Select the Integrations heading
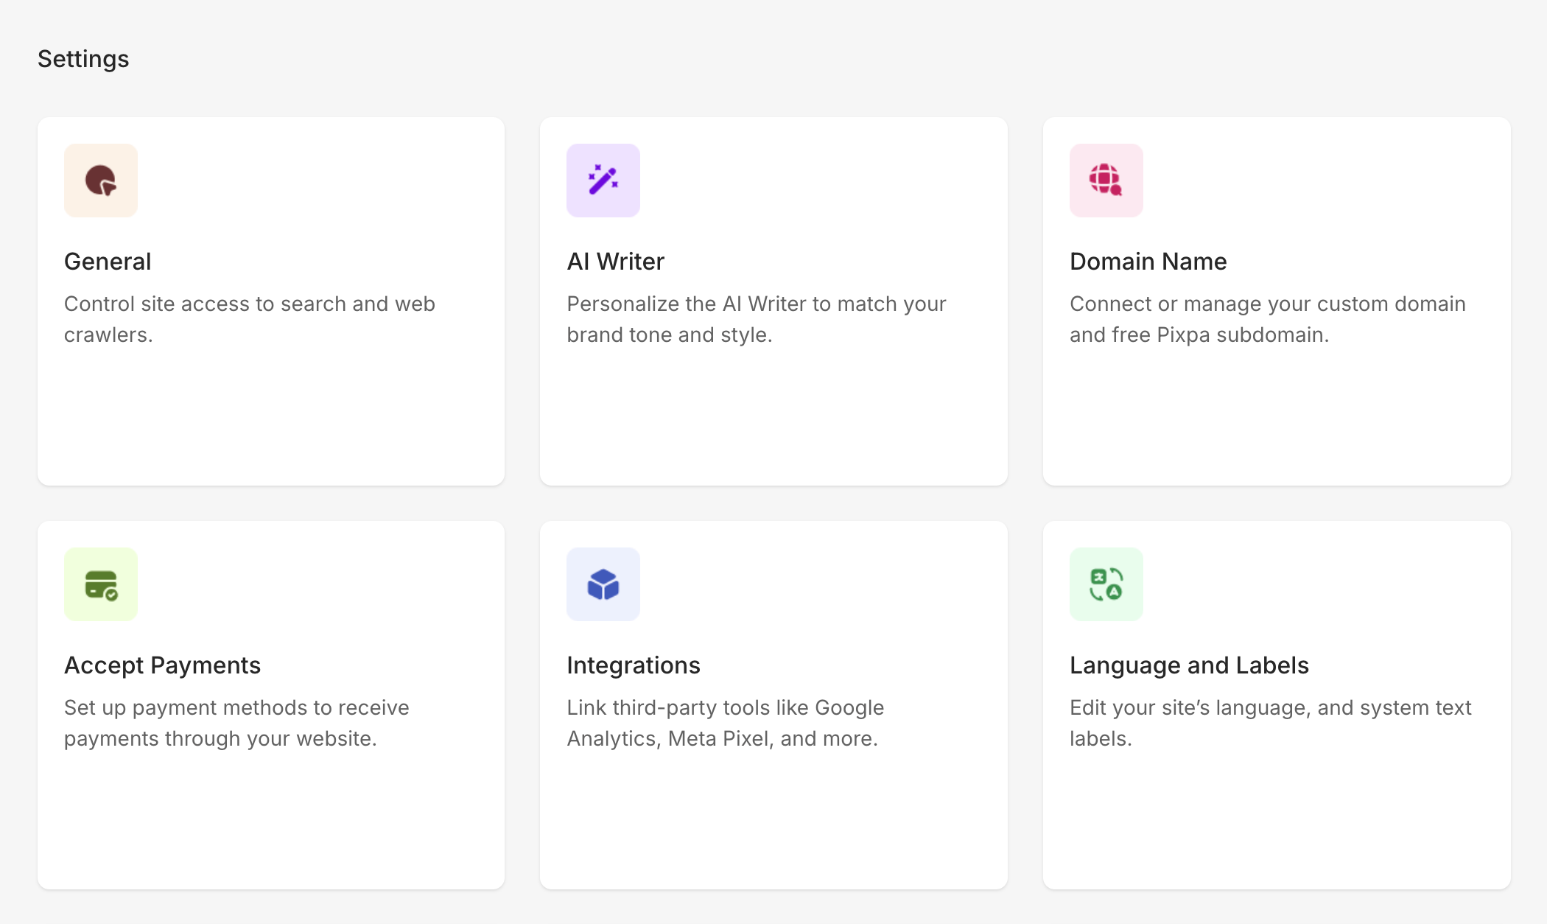 (x=633, y=665)
